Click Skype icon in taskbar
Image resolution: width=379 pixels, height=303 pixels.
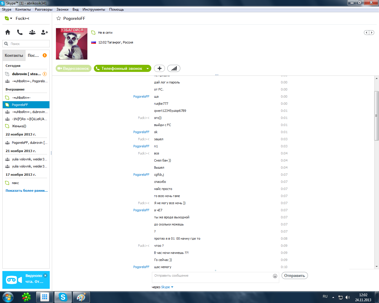63,297
